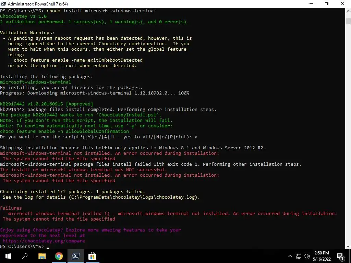Click the final PS C:\Users\VM5> prompt
The height and width of the screenshot is (263, 351).
(x=22, y=247)
